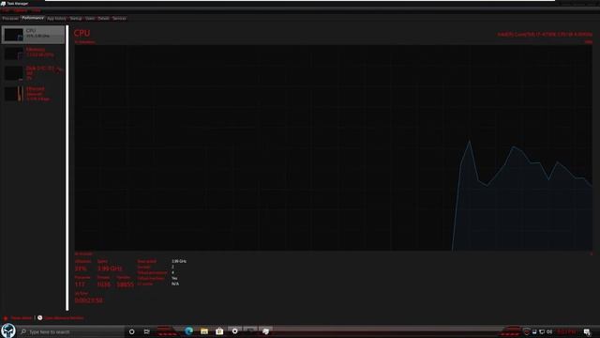
Task: Click the volume tray icon
Action: [549, 331]
